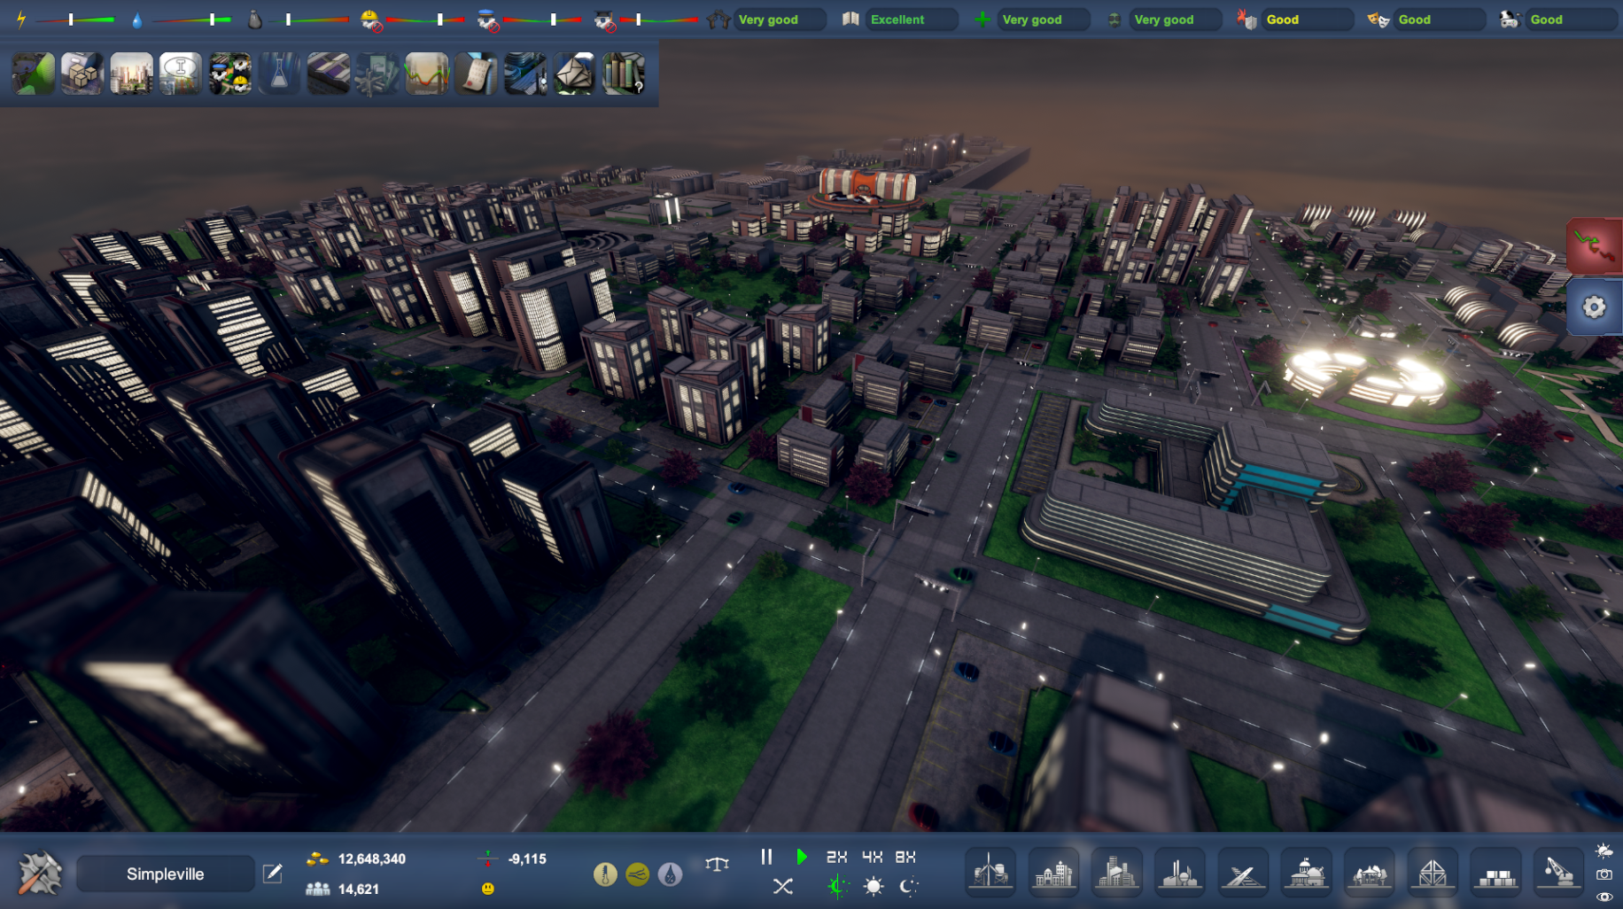The height and width of the screenshot is (909, 1623).
Task: Click the 'Very good' health cross rating
Action: click(x=1032, y=19)
